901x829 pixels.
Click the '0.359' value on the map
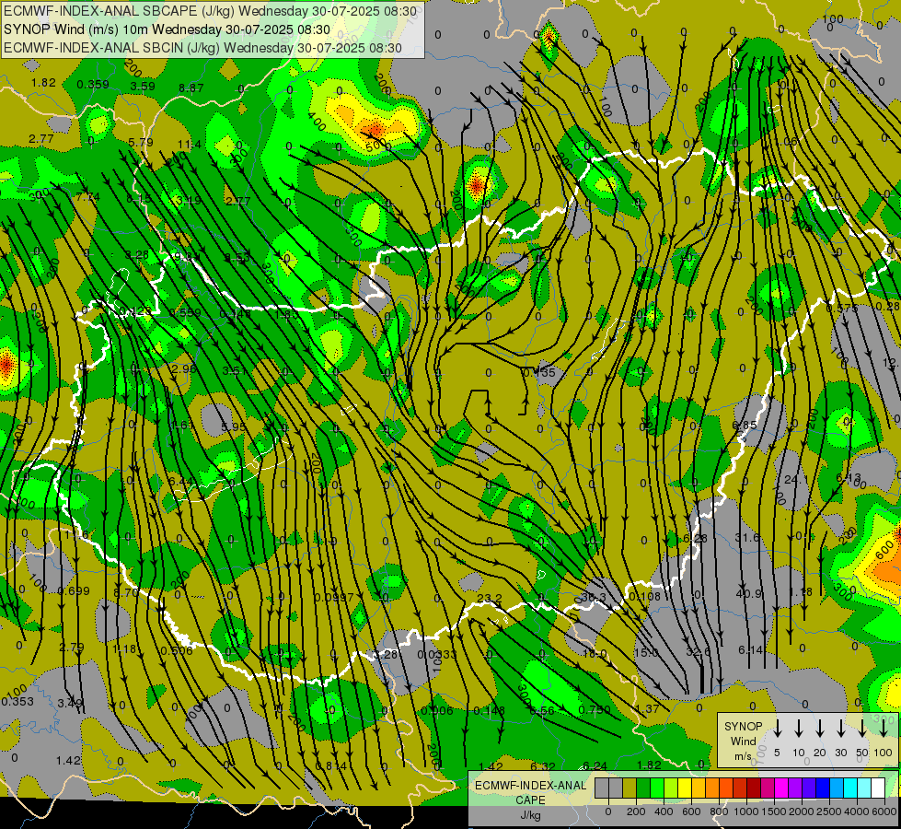pos(93,85)
